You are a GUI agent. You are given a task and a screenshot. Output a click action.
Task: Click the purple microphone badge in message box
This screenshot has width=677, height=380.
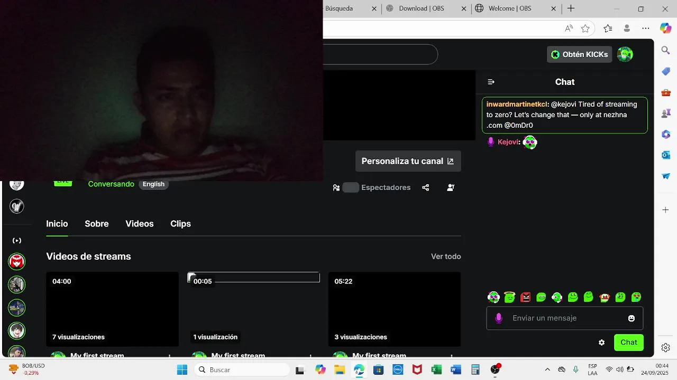498,318
